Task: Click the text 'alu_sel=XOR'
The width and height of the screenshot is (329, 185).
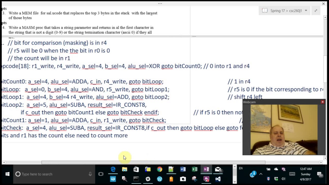Action: pyautogui.click(x=144, y=66)
